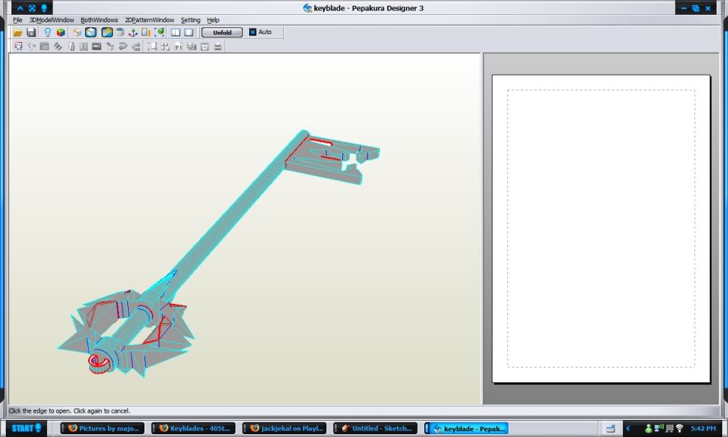The width and height of the screenshot is (728, 437).
Task: Click the insert image tool icon
Action: coord(97,46)
